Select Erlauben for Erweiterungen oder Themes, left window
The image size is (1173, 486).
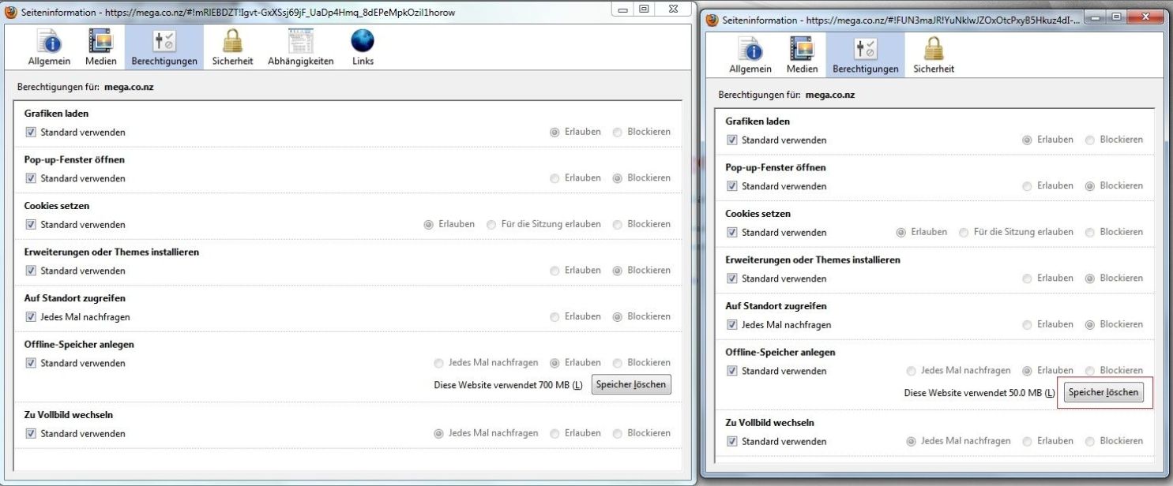coord(555,271)
